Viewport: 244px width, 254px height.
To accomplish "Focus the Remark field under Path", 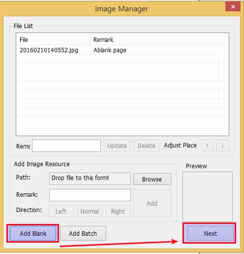I will [x=90, y=195].
